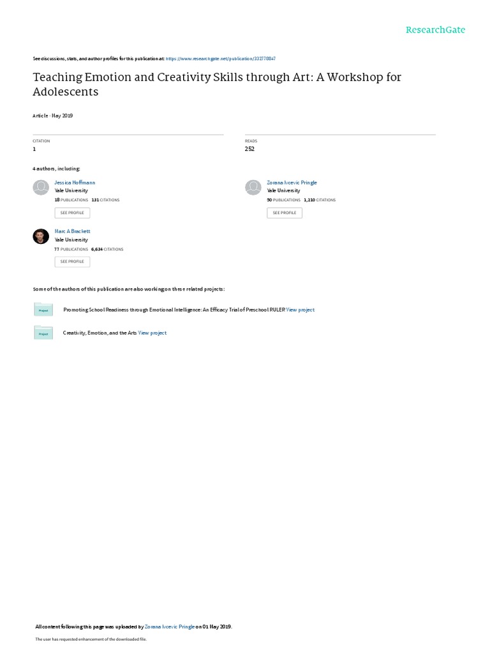
Task: Click Jessica Hoffmann's 18 publications figure
Action: click(57, 200)
